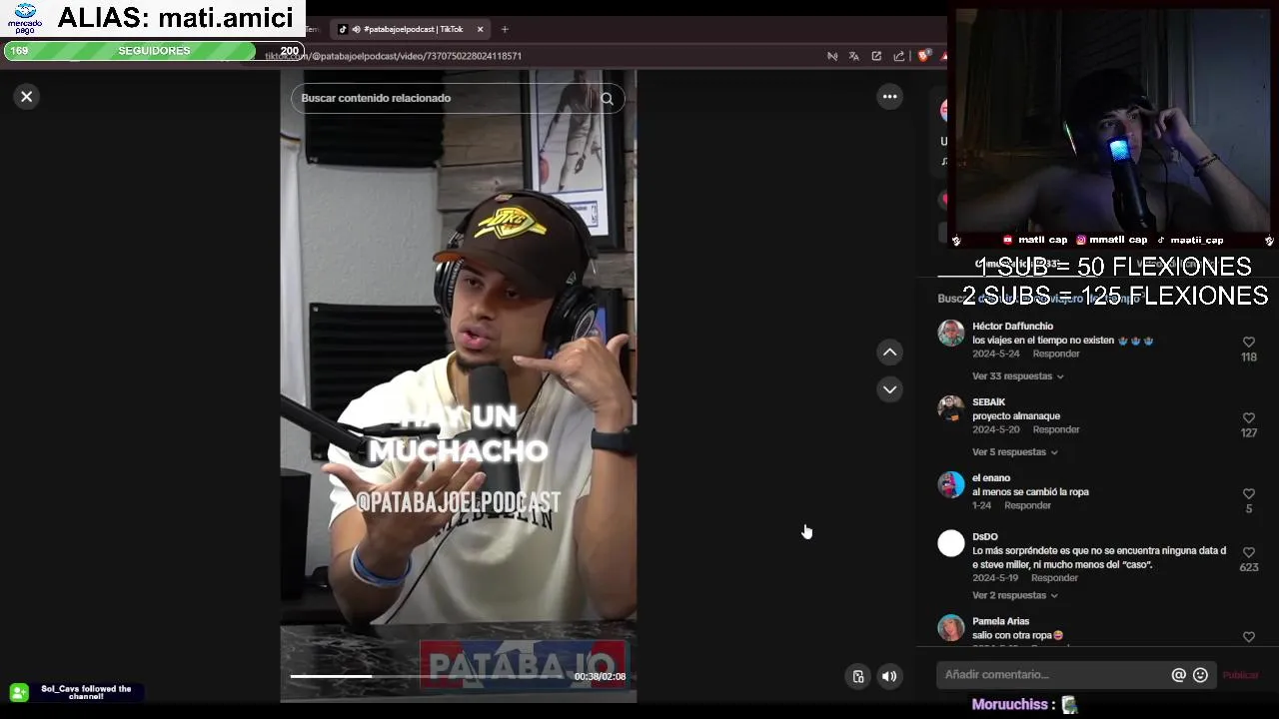Expand Ver 2 respuestas
Image resolution: width=1279 pixels, height=719 pixels.
[x=1014, y=595]
